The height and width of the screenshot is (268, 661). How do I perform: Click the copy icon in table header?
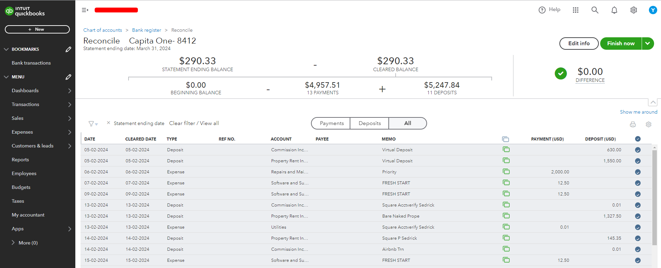506,139
